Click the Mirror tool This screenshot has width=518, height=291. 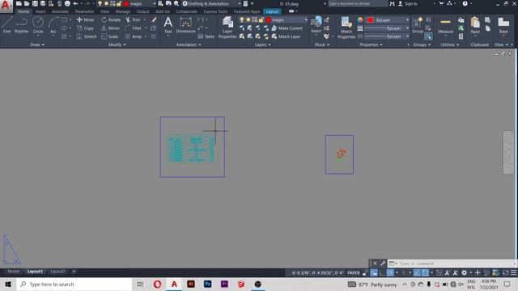click(111, 28)
